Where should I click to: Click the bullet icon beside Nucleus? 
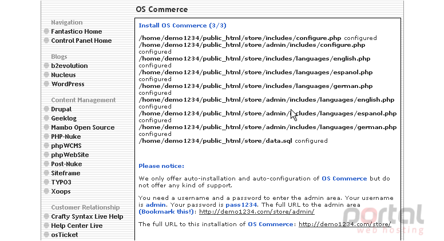click(46, 75)
